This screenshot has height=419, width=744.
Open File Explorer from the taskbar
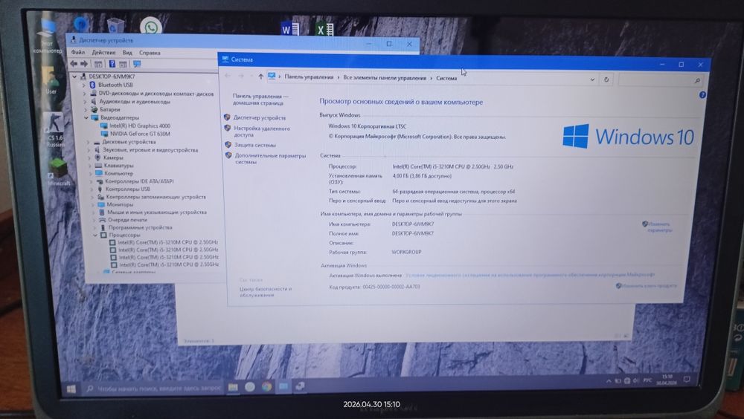click(x=233, y=387)
